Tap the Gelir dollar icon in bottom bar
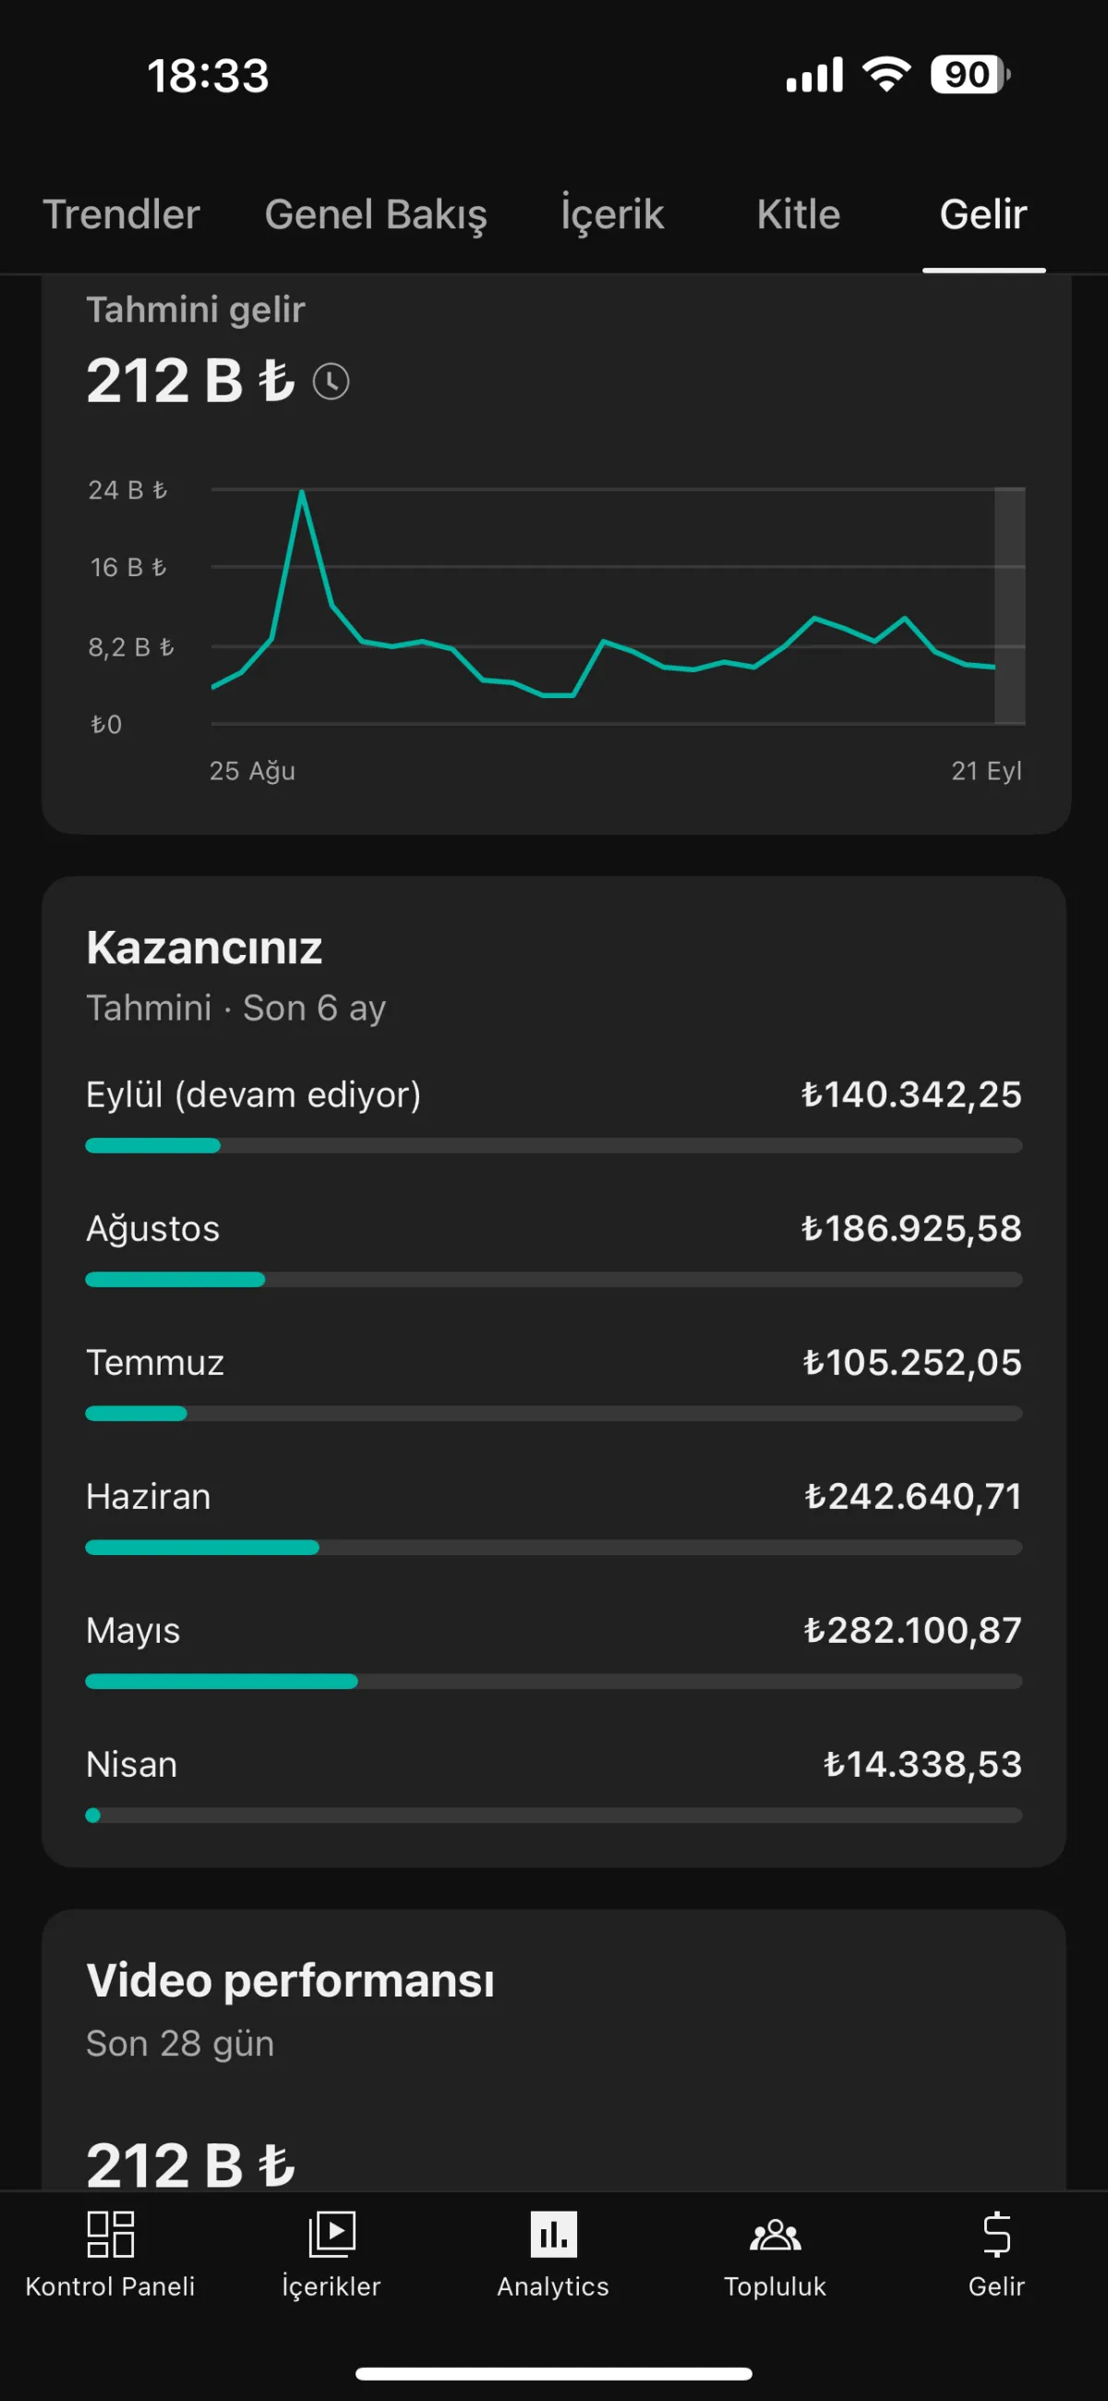The width and height of the screenshot is (1108, 2401). pyautogui.click(x=996, y=2235)
